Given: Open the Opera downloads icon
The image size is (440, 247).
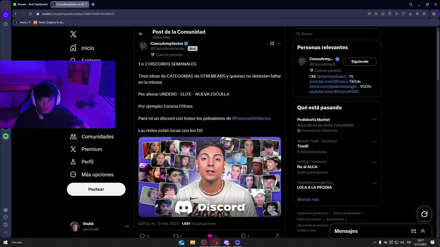Looking at the screenshot, I should [x=410, y=14].
